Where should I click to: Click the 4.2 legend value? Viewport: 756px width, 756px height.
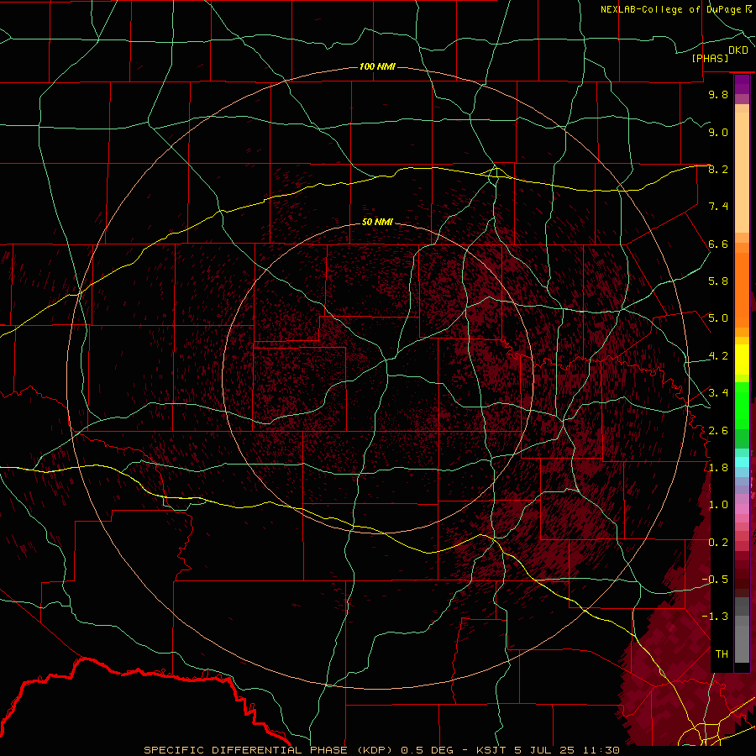[718, 356]
